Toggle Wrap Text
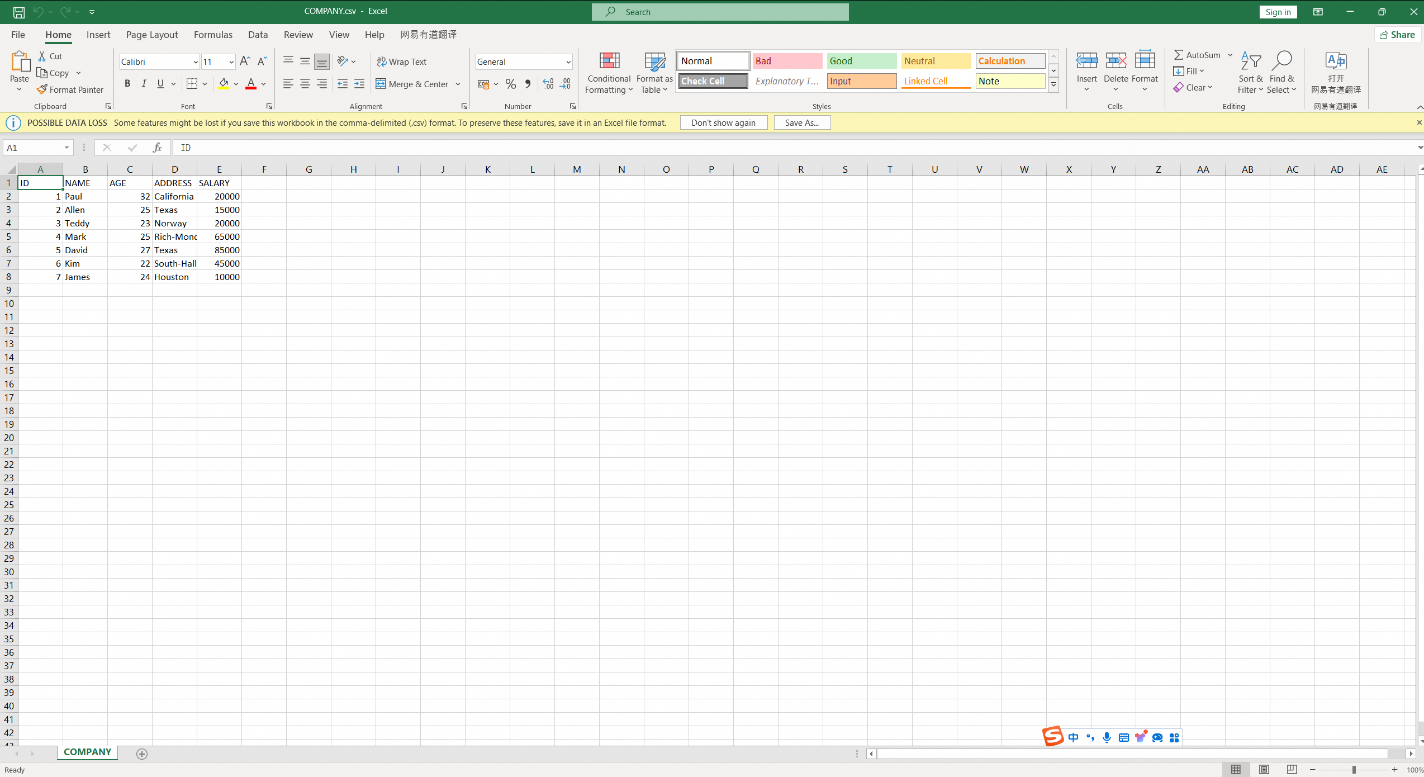 (402, 61)
